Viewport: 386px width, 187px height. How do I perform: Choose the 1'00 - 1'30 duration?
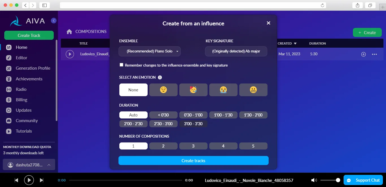click(x=223, y=115)
